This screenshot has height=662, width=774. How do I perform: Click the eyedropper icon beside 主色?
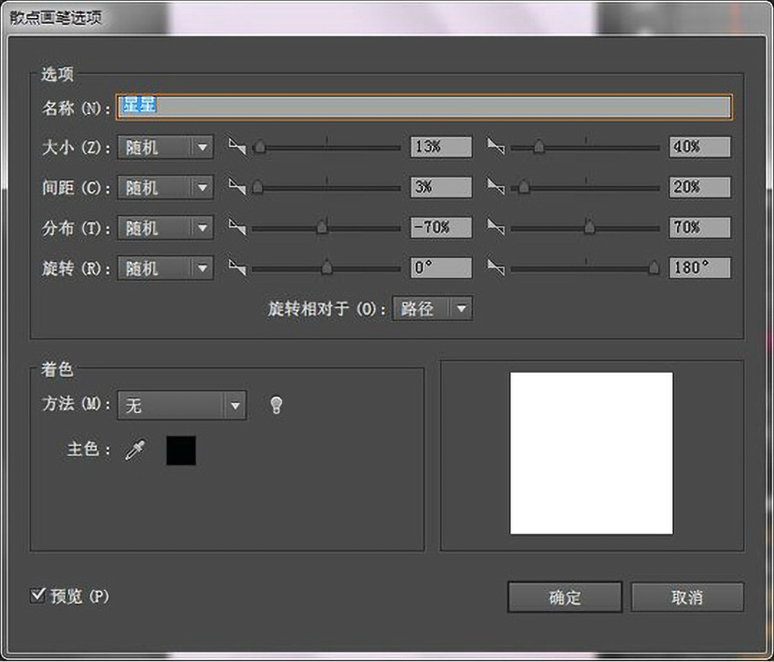tap(135, 451)
